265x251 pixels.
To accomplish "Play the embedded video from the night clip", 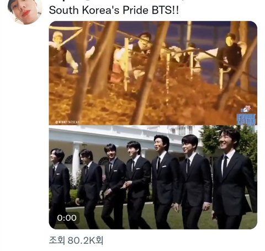I will tap(153, 73).
